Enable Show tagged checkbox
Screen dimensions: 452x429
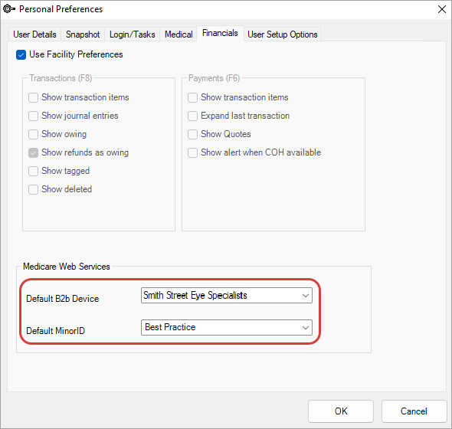(33, 171)
